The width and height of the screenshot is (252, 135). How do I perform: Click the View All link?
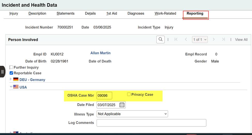[241, 40]
